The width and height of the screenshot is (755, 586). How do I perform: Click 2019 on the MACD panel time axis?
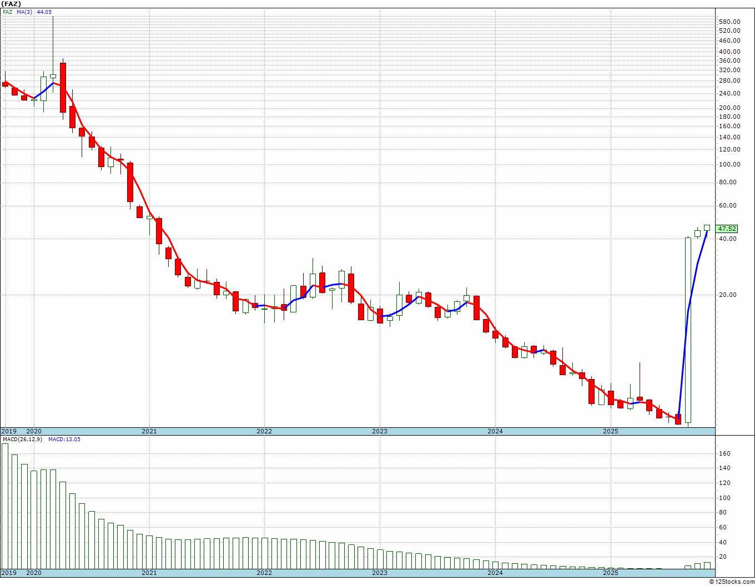tap(8, 573)
